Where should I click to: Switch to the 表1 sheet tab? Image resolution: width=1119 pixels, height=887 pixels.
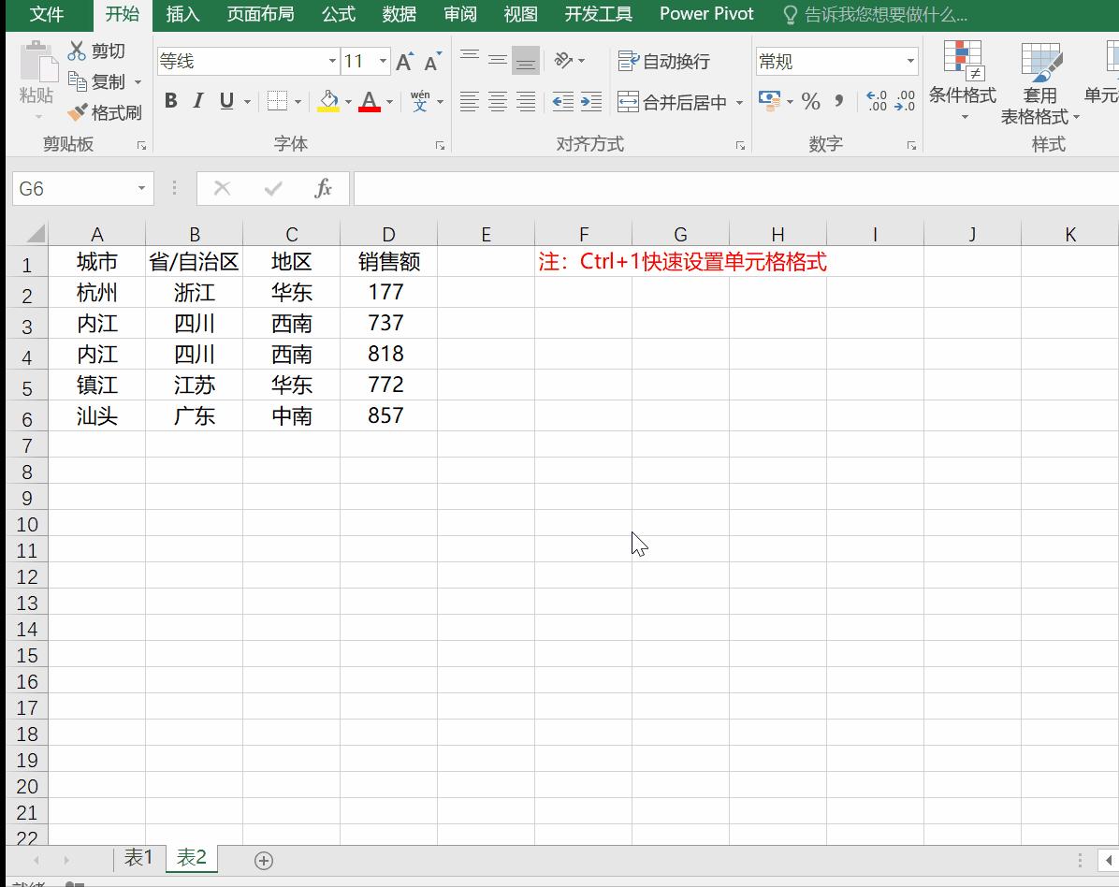pos(138,857)
